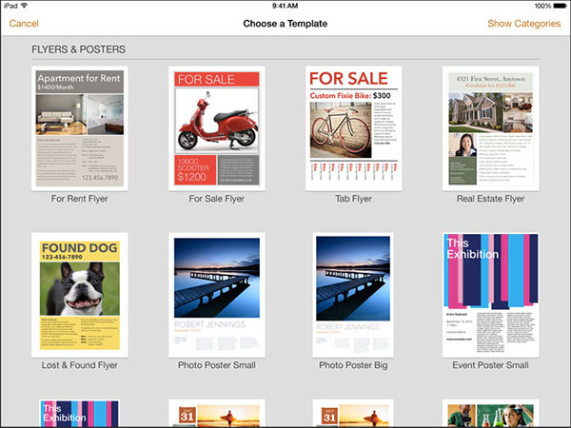Select the partially visible This Exhibition template
This screenshot has height=428, width=571.
(x=79, y=414)
